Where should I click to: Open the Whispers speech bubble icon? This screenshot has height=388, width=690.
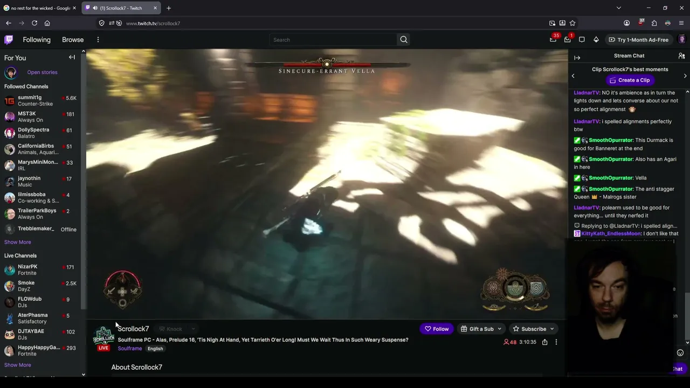click(x=582, y=40)
